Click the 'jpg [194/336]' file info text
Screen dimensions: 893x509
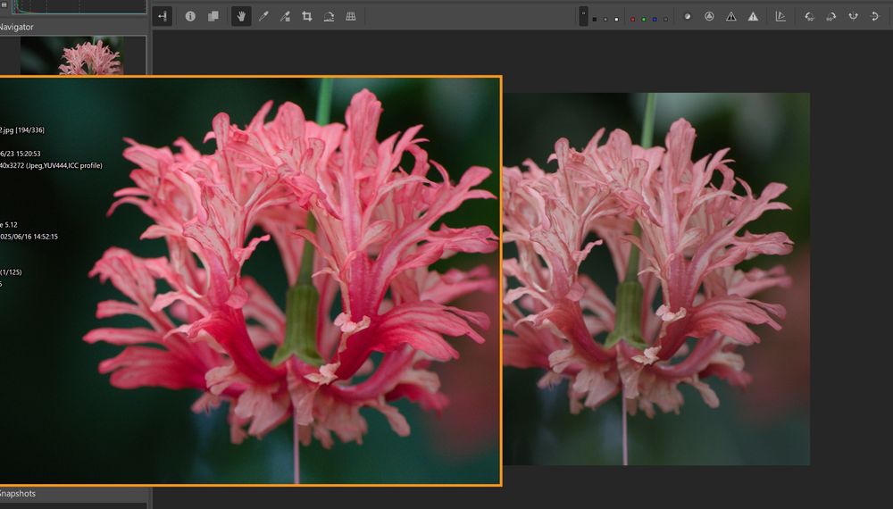(x=23, y=129)
